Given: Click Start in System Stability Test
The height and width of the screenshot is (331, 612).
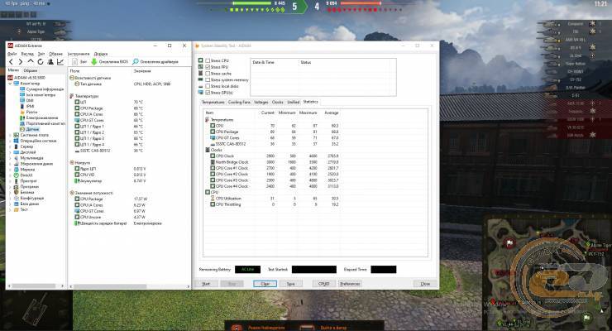Looking at the screenshot, I should tap(206, 284).
